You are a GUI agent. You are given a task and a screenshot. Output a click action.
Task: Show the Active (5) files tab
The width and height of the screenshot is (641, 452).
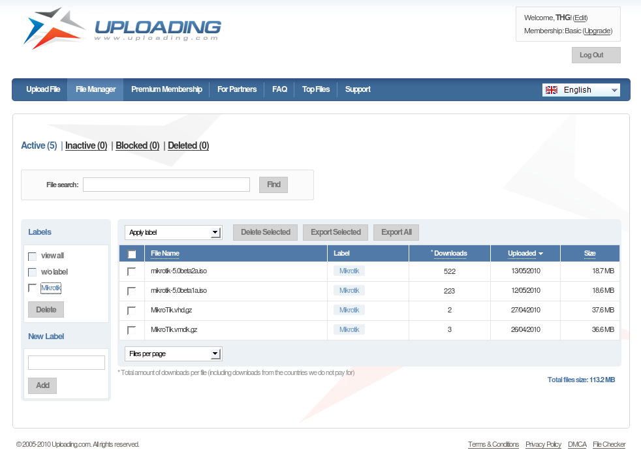(x=39, y=145)
